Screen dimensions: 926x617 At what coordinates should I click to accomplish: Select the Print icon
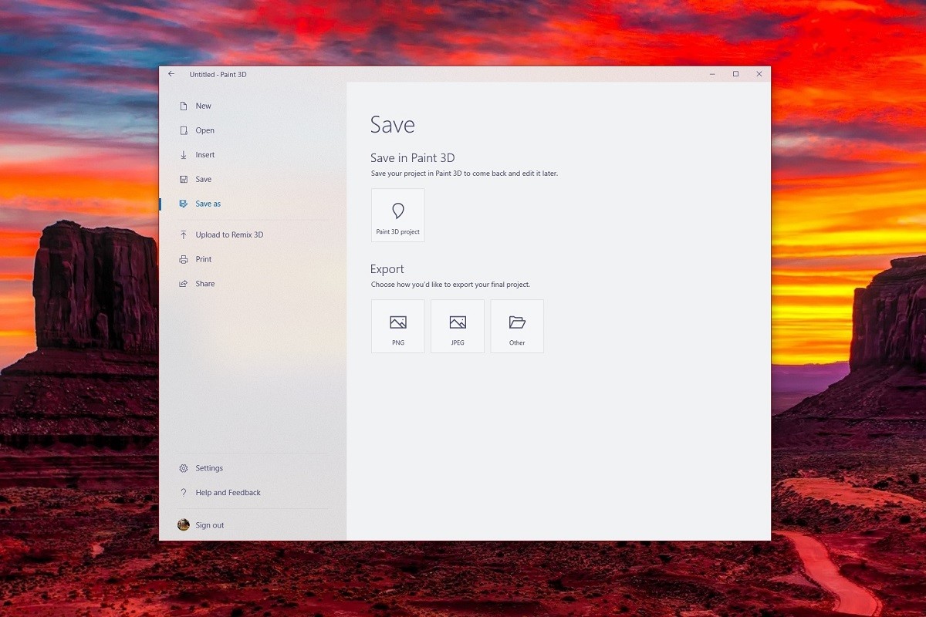pyautogui.click(x=183, y=259)
